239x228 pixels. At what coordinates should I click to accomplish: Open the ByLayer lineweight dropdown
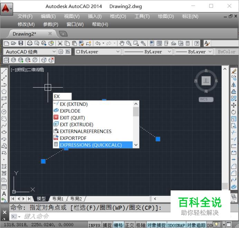[x=193, y=52]
